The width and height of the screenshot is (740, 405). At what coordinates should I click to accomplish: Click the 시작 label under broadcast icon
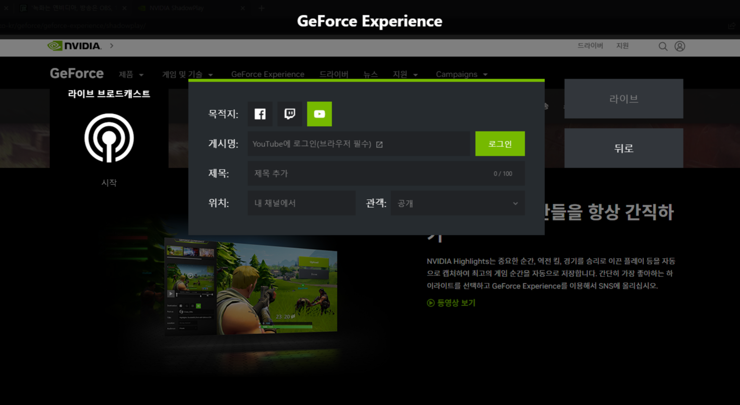click(109, 182)
